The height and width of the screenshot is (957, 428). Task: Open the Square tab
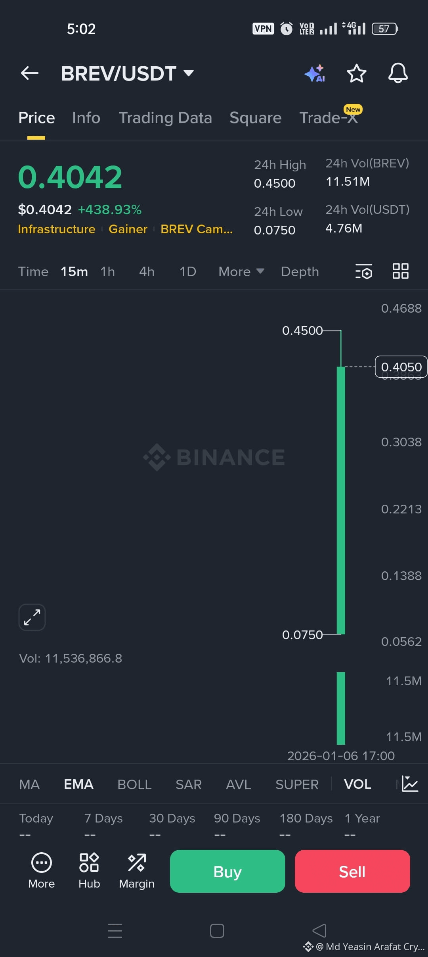click(x=256, y=118)
